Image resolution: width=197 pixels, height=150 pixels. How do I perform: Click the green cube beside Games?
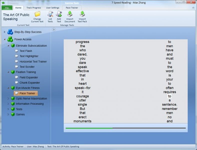tap(13, 114)
